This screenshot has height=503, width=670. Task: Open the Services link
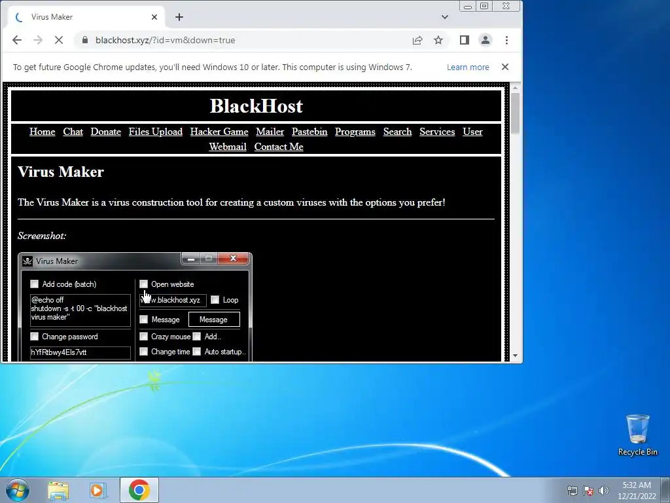(x=437, y=132)
